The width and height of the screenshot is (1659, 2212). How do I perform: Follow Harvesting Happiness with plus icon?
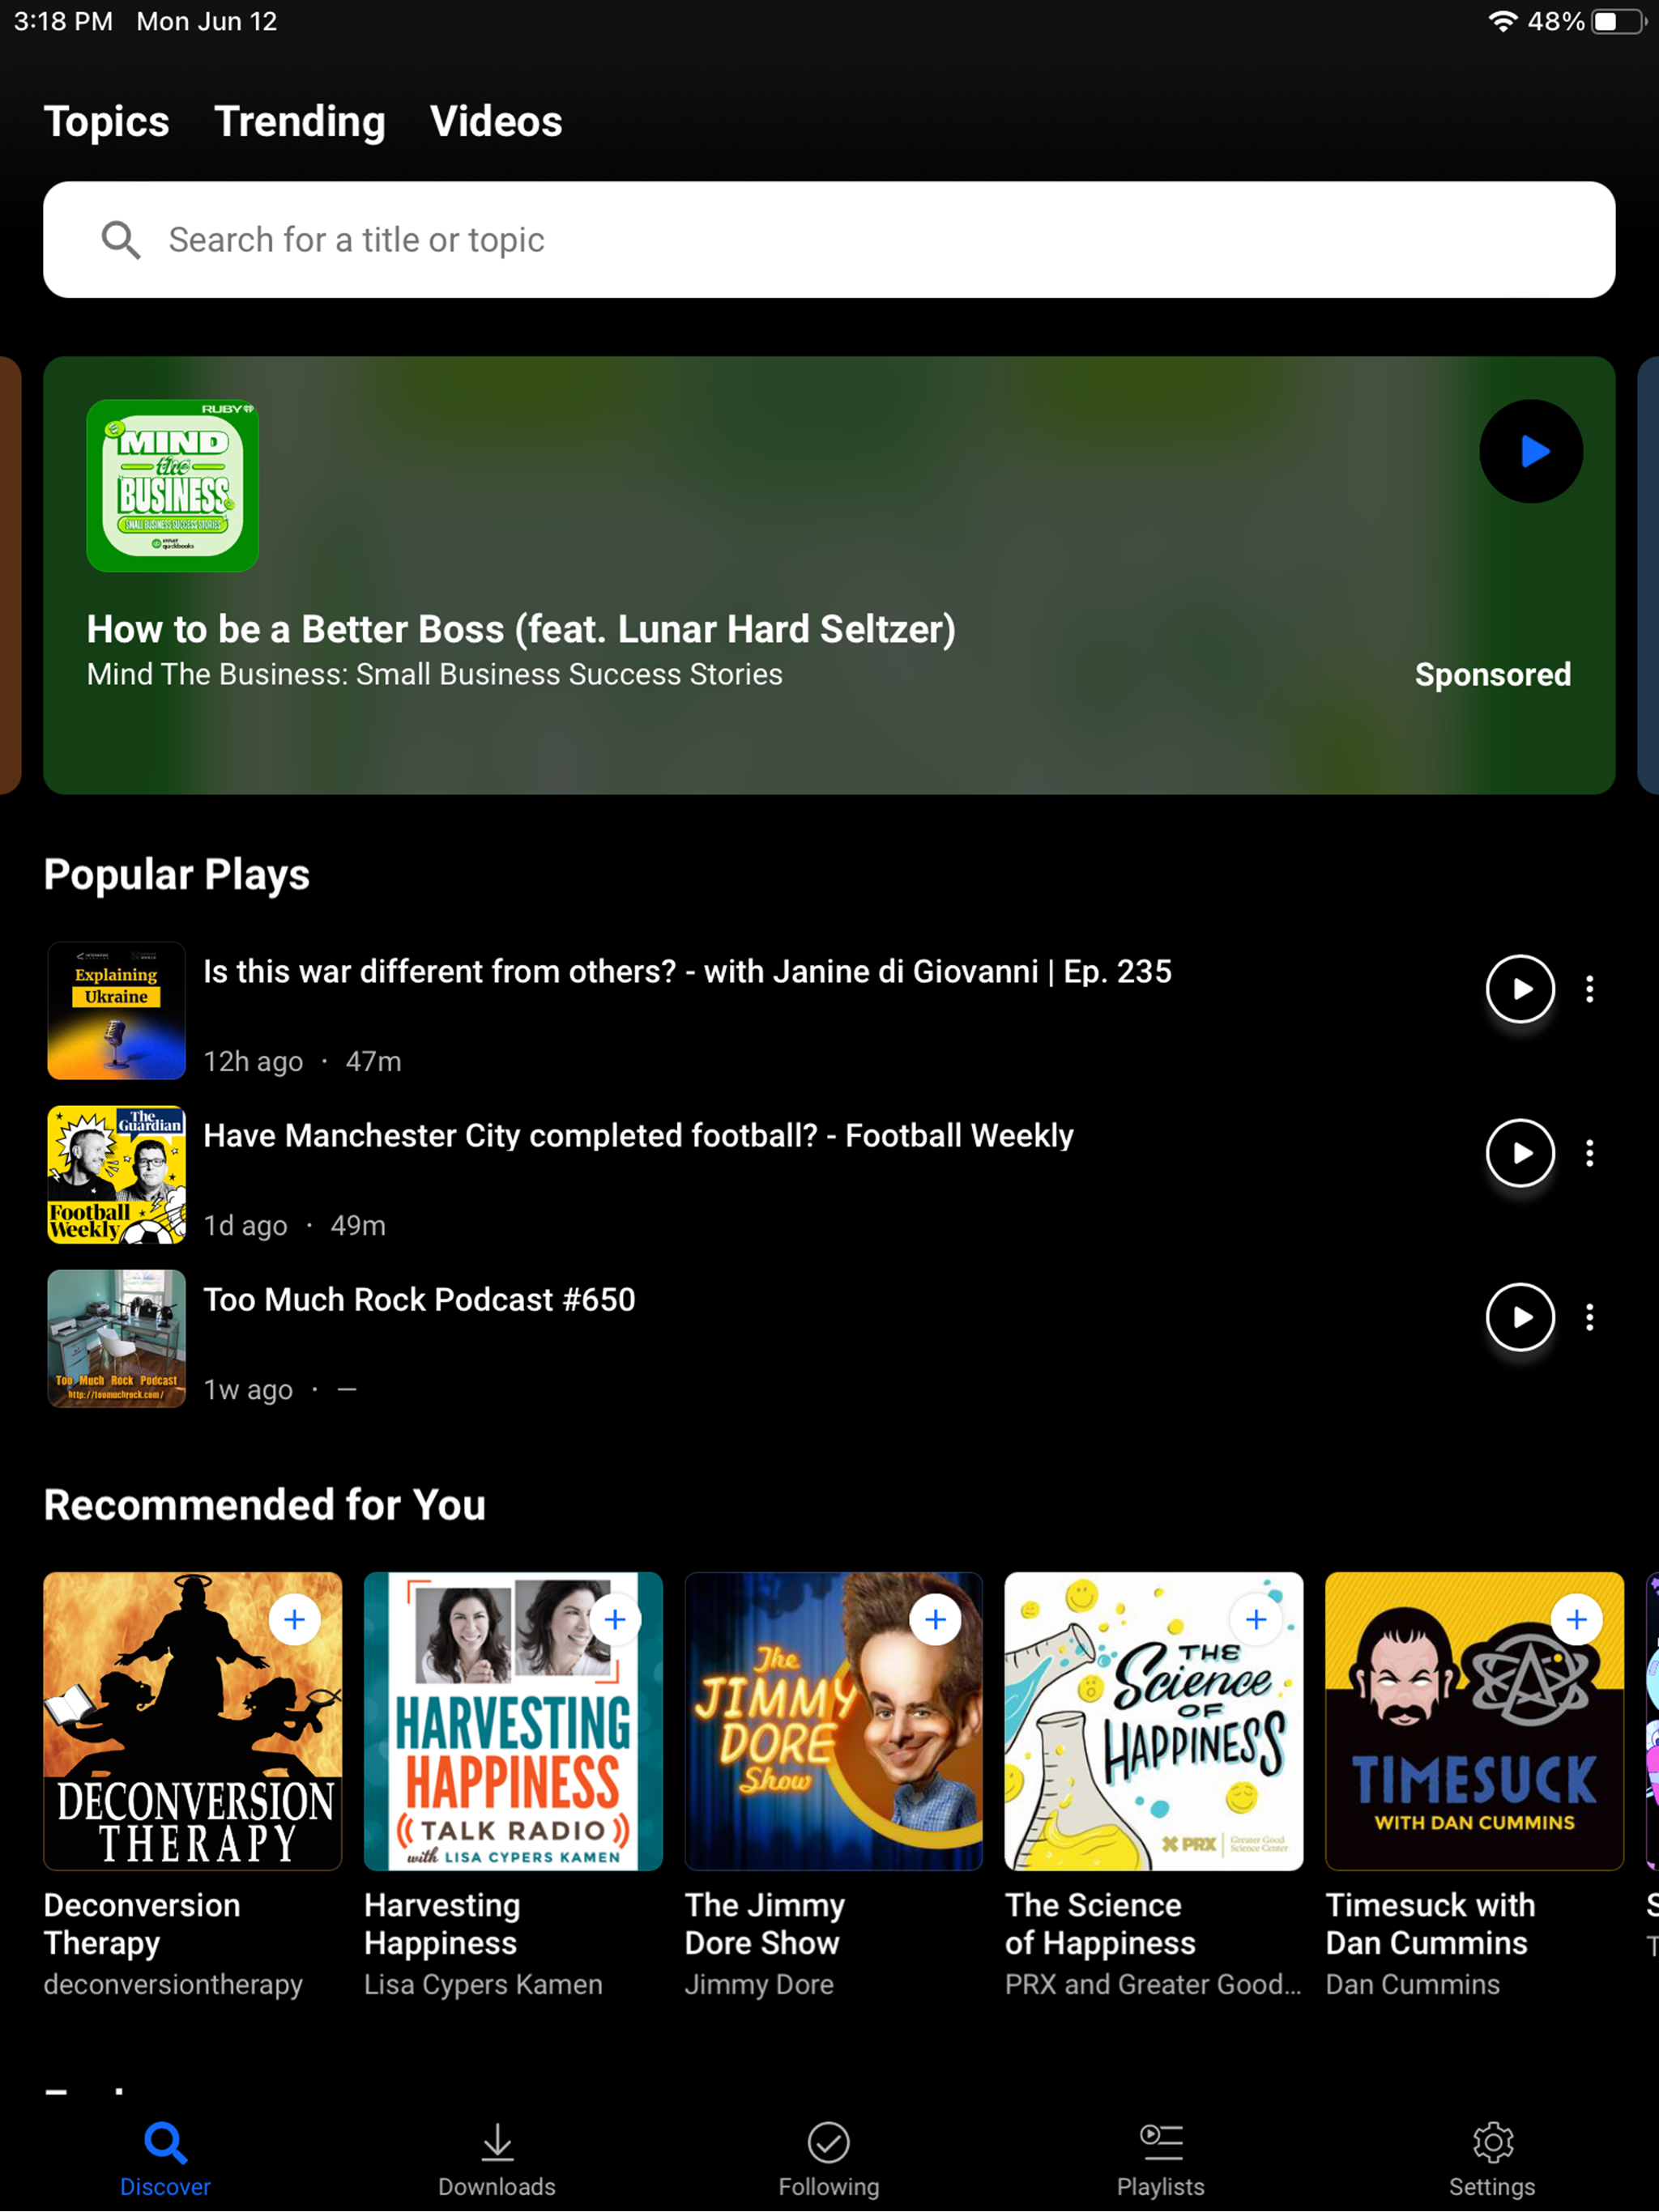click(x=614, y=1619)
